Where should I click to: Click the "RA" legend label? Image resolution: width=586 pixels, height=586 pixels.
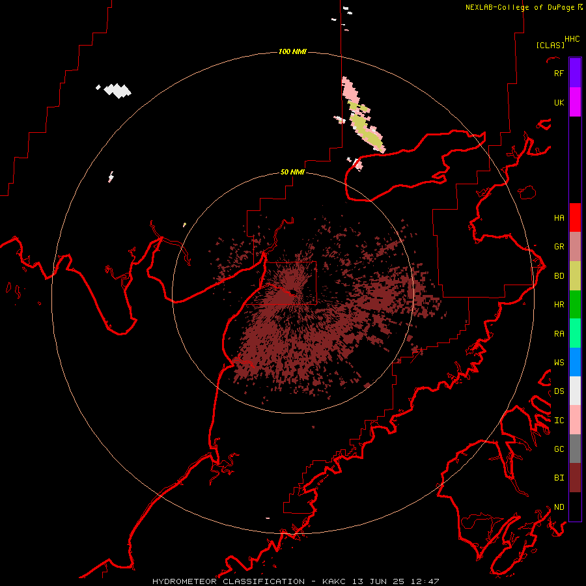pos(559,333)
